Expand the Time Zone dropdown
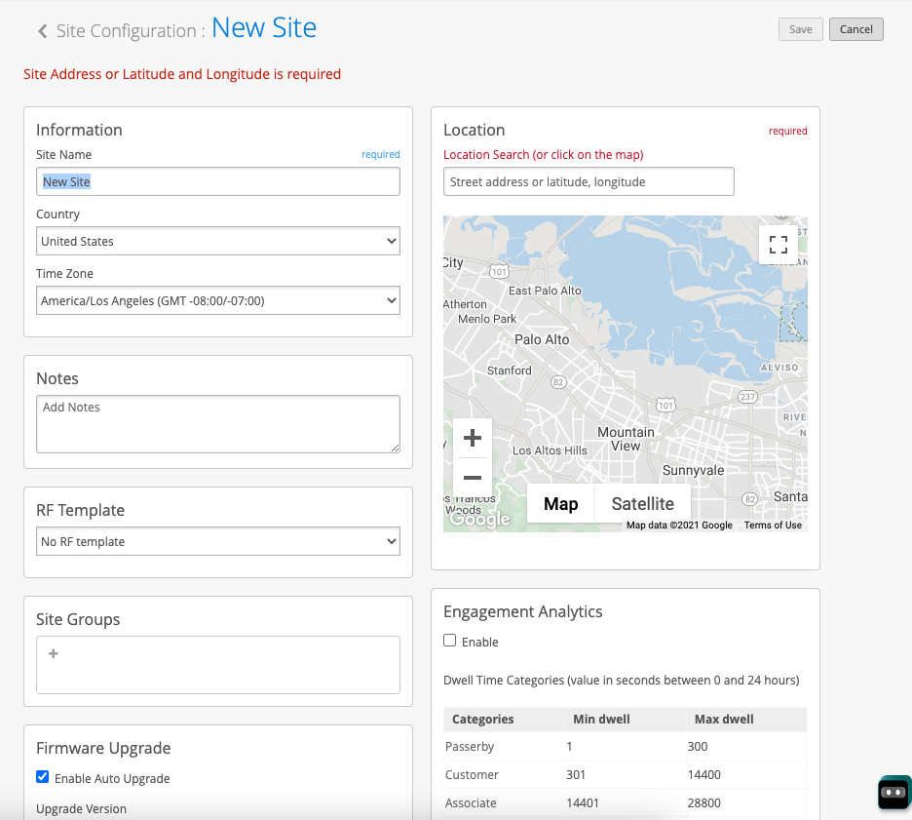This screenshot has height=820, width=912. coord(217,301)
